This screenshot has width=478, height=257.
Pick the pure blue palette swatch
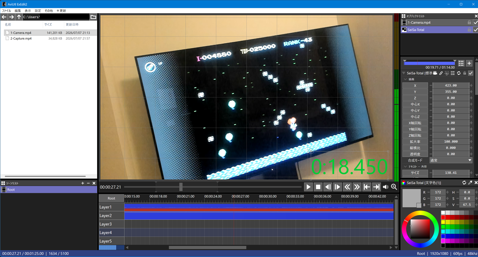[x=443, y=236]
